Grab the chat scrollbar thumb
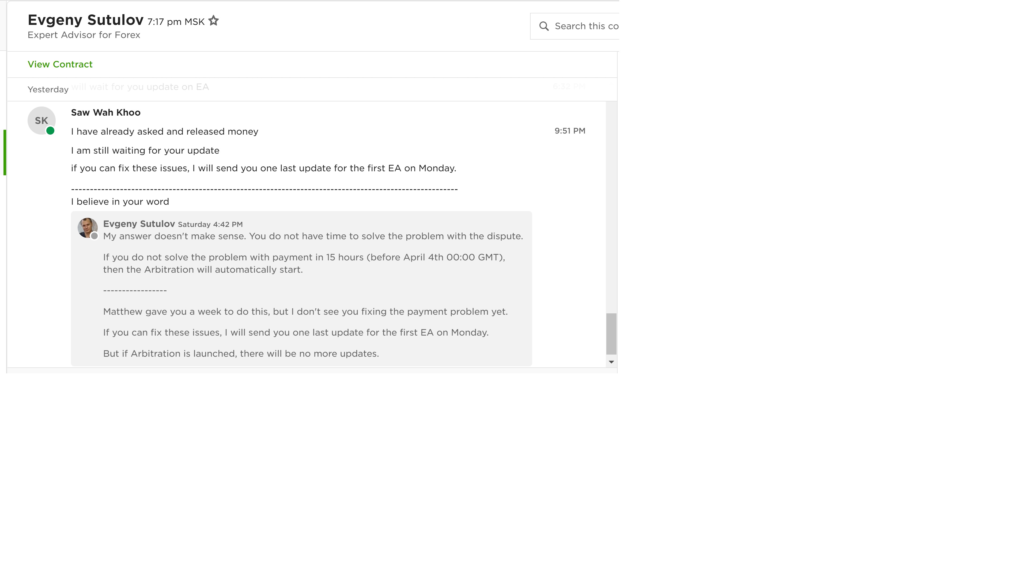 (612, 334)
